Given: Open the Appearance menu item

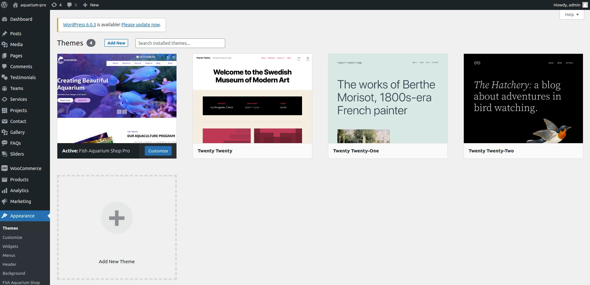Looking at the screenshot, I should click(25, 216).
